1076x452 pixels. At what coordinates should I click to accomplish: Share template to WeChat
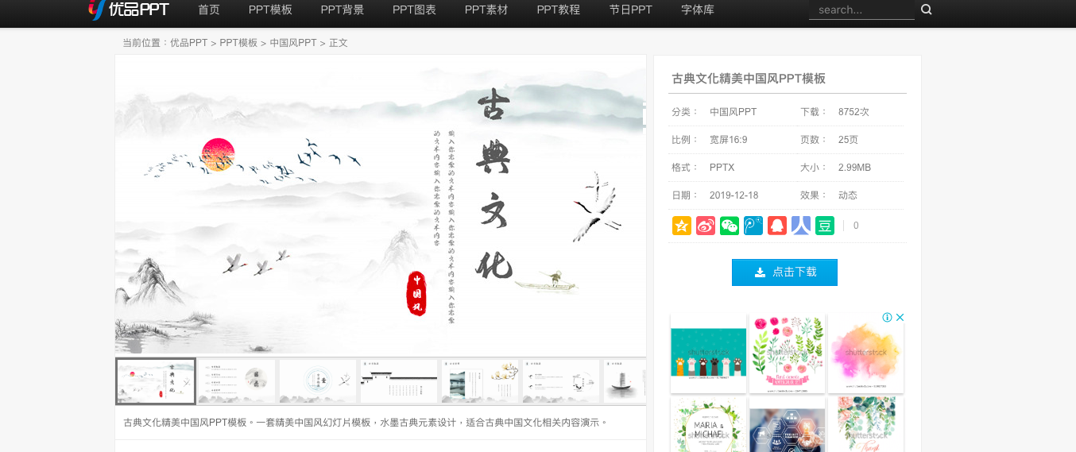pyautogui.click(x=730, y=226)
